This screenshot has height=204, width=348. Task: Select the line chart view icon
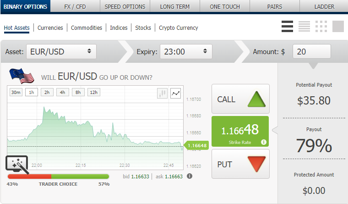176,93
